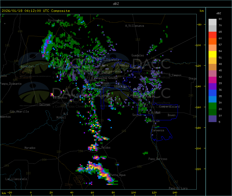The width and height of the screenshot is (232, 196).
Task: Select the 'Cdo_Diamante' orange place label
Action: coord(23,78)
